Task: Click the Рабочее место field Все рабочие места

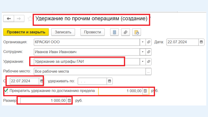Action: [90, 72]
